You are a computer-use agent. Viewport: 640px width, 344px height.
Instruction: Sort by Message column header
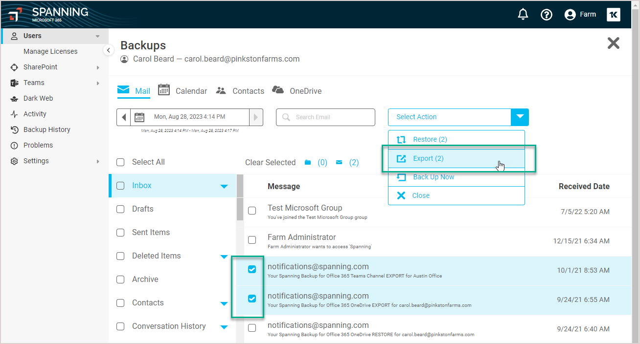[x=284, y=186]
